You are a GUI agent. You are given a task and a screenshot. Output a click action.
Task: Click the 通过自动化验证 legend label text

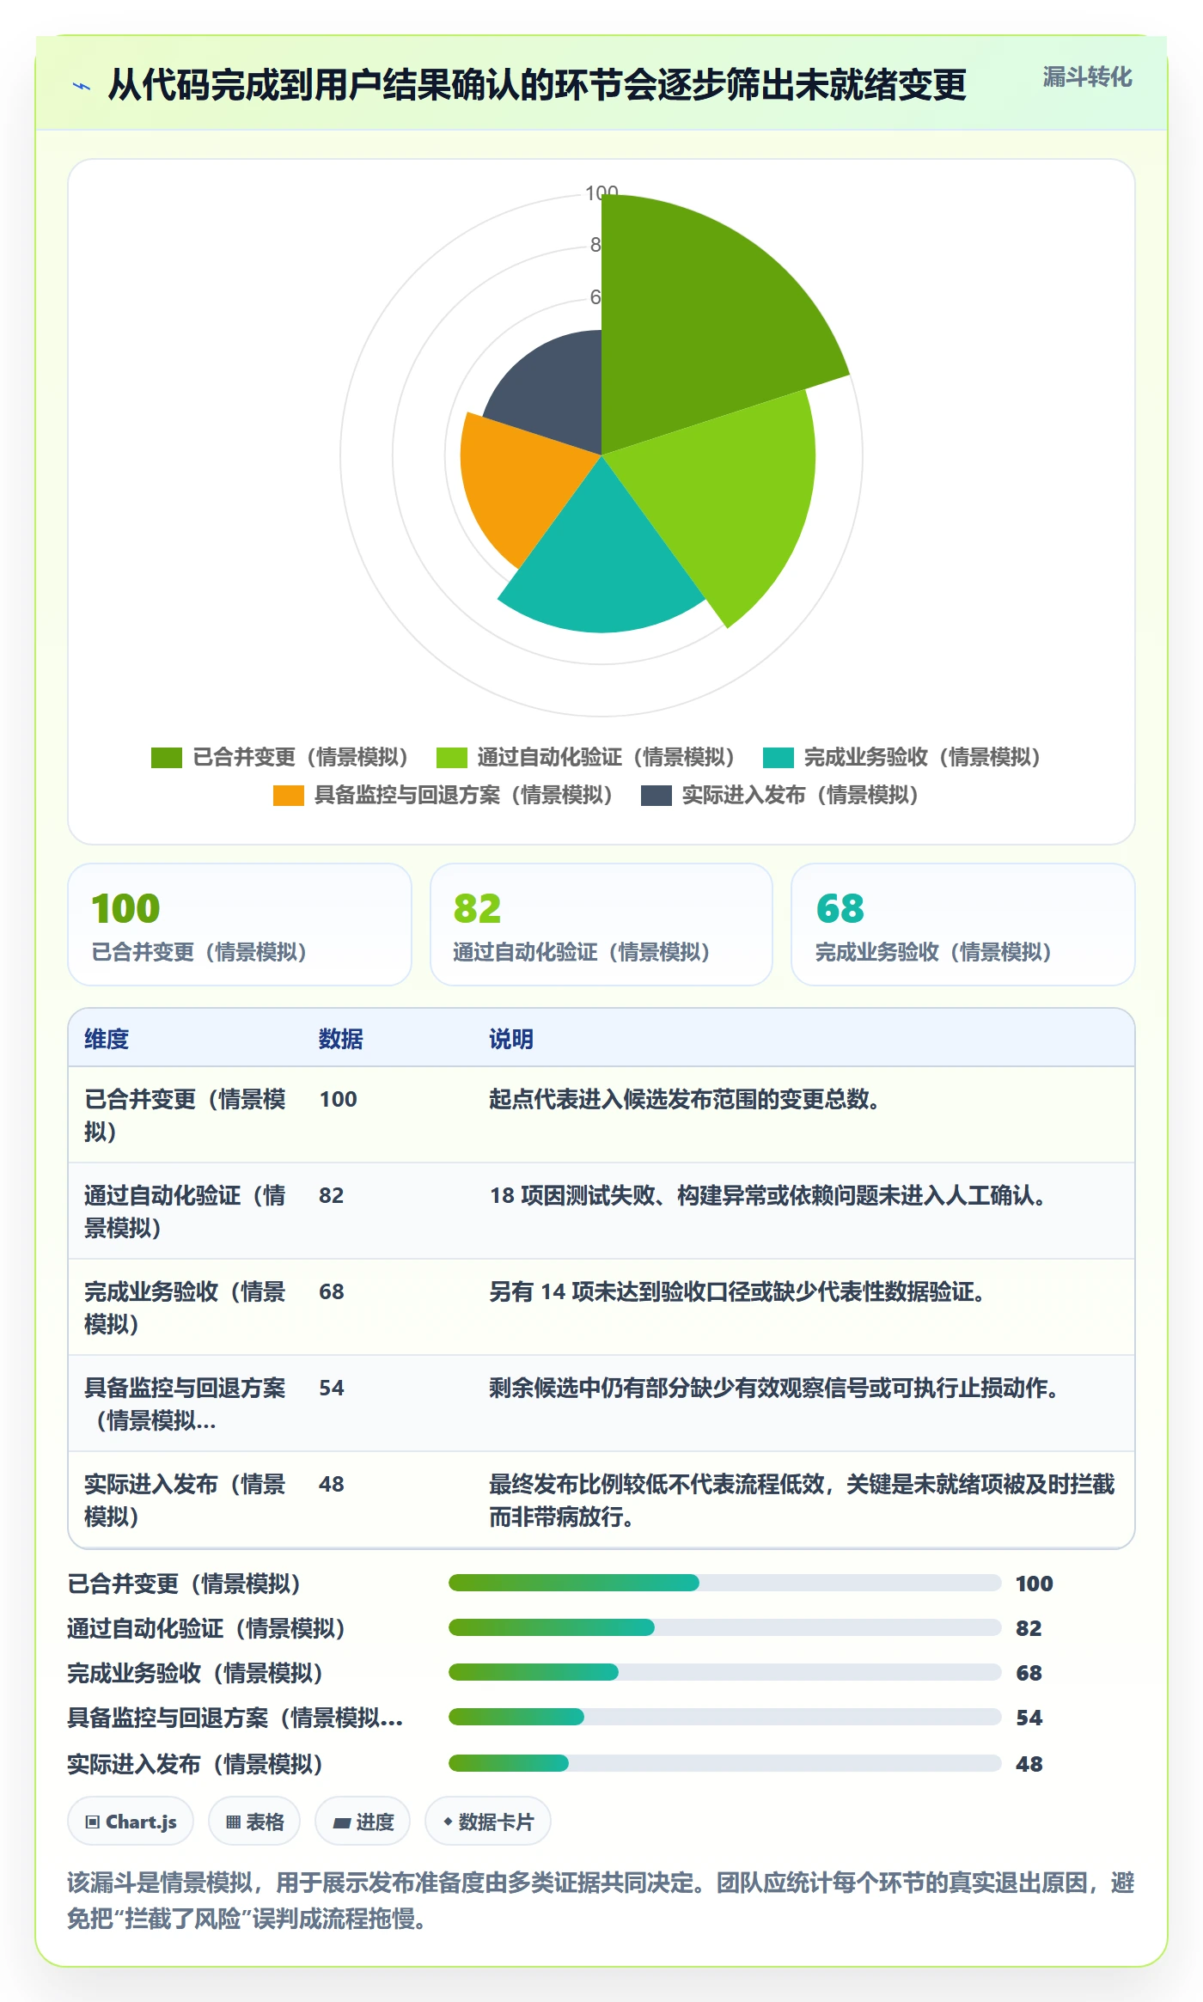tap(606, 757)
